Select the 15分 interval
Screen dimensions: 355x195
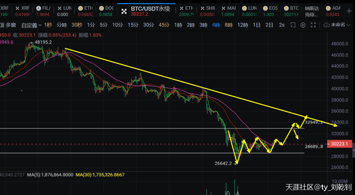[x=133, y=25]
